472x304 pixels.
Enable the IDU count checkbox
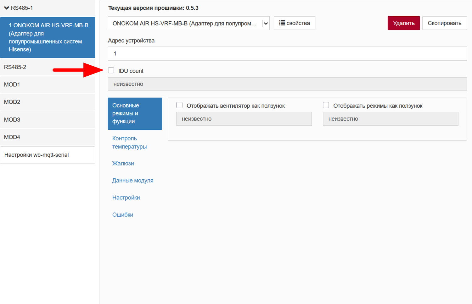point(111,70)
